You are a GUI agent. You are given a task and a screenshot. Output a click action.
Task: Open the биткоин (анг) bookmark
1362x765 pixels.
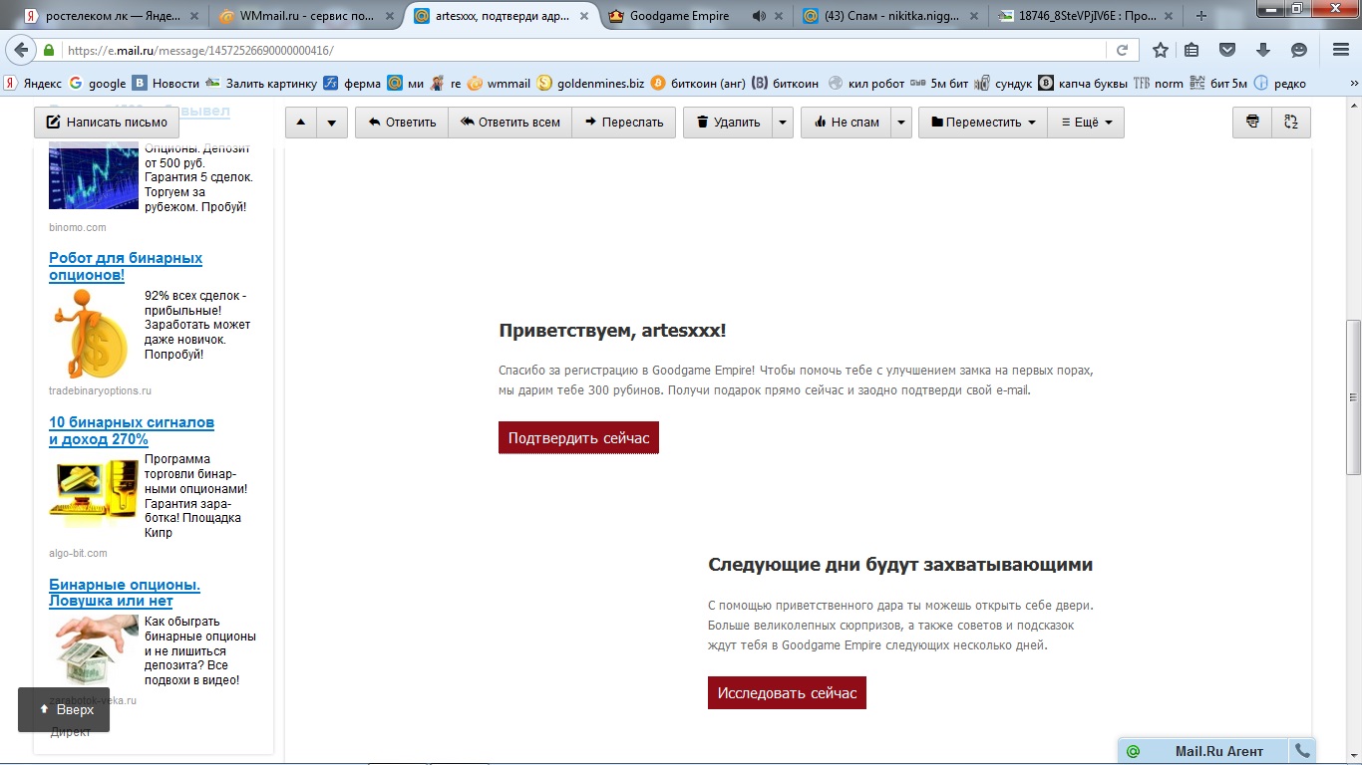pyautogui.click(x=696, y=84)
